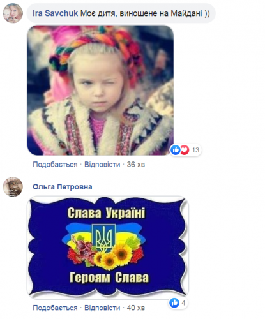Click the sunflowers in the blue banner image

pyautogui.click(x=113, y=256)
